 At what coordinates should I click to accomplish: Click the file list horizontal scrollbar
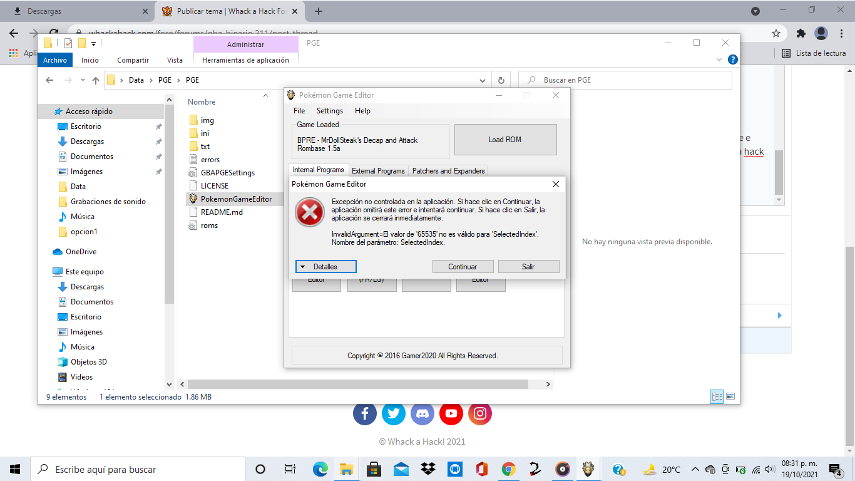[363, 384]
